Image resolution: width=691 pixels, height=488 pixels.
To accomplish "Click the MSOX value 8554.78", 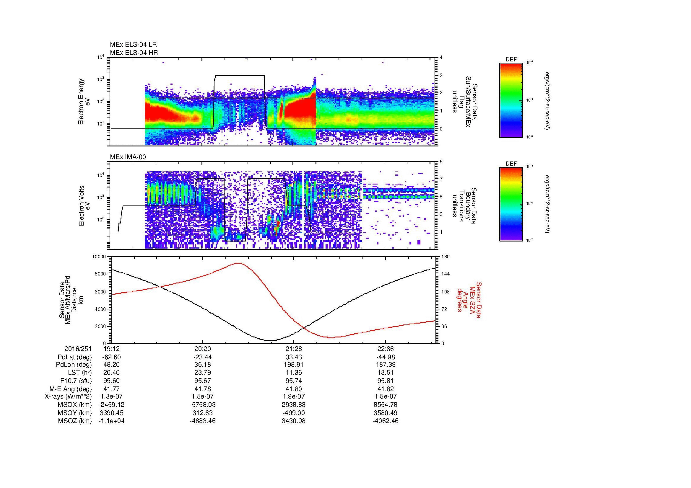I will (x=386, y=405).
